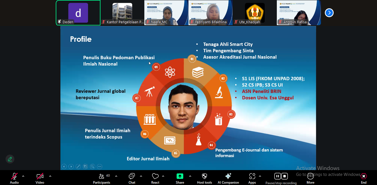
Task: Click 'Pengembang E-Journal dan sistem informasi' text
Action: pos(249,153)
